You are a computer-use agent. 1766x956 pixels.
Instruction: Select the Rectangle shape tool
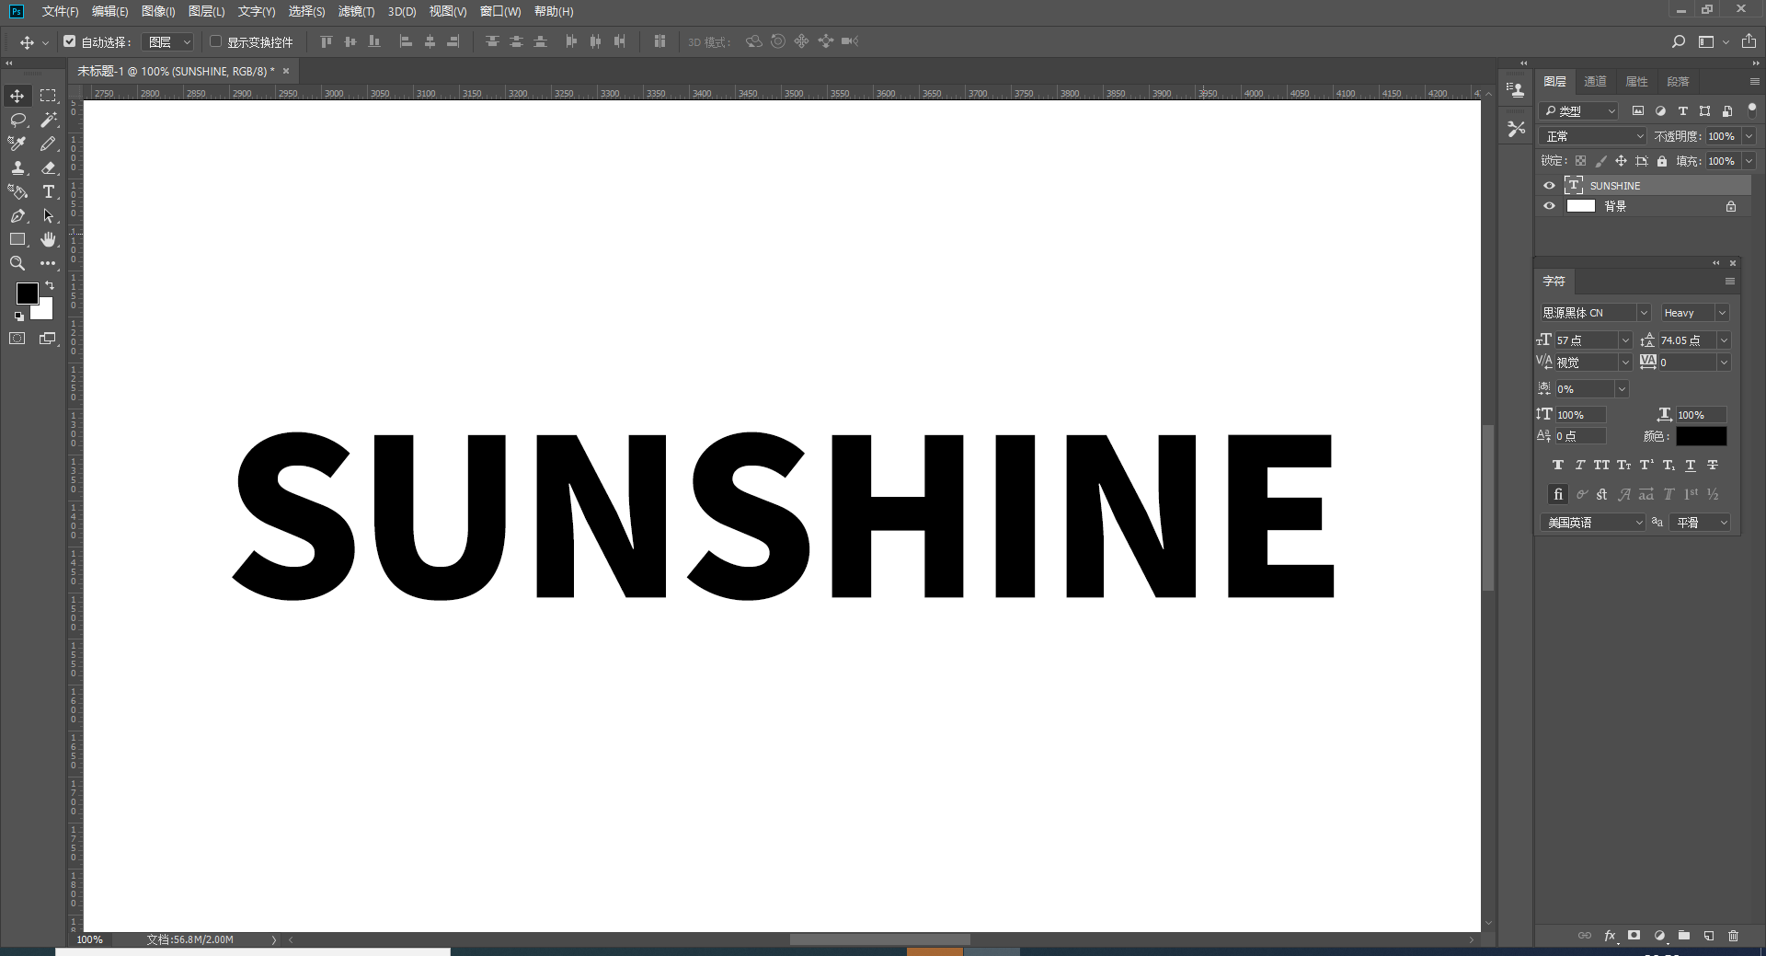tap(17, 239)
